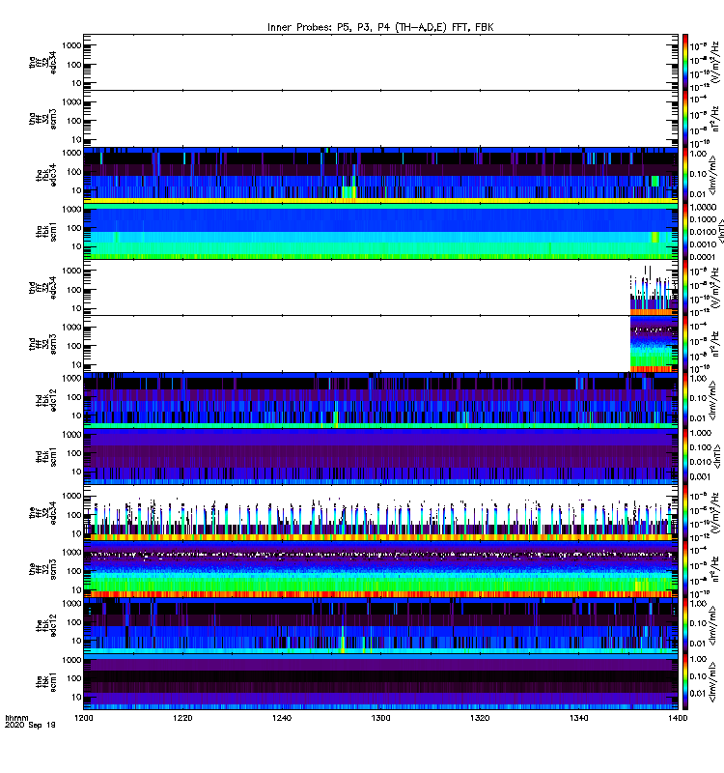Click inside the the fbk edc12 spectrogram panel
Screen dimensions: 724x773
point(380,625)
